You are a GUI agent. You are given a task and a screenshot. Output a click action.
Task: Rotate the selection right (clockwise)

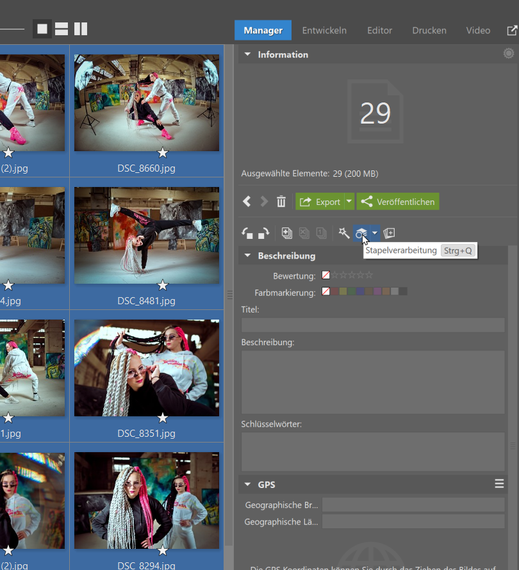[x=263, y=234]
